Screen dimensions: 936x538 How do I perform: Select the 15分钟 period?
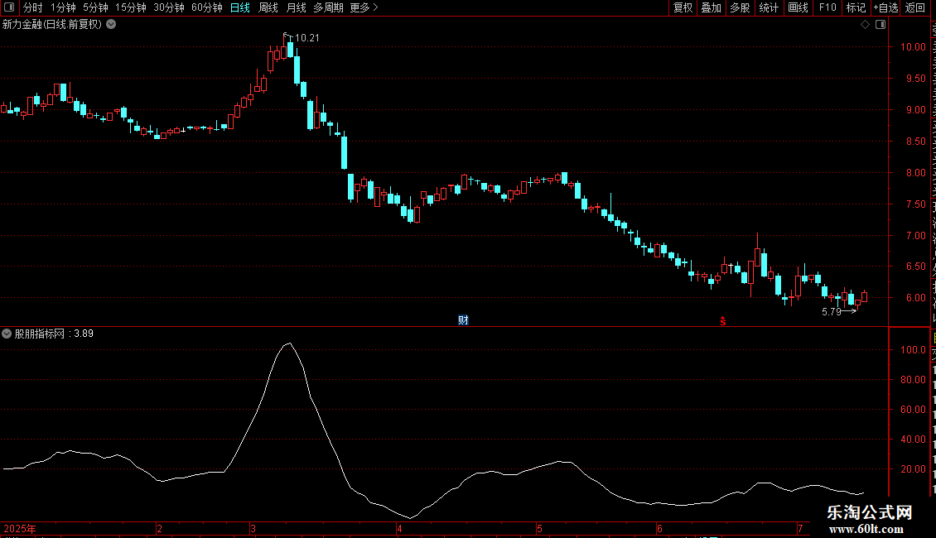click(x=130, y=7)
